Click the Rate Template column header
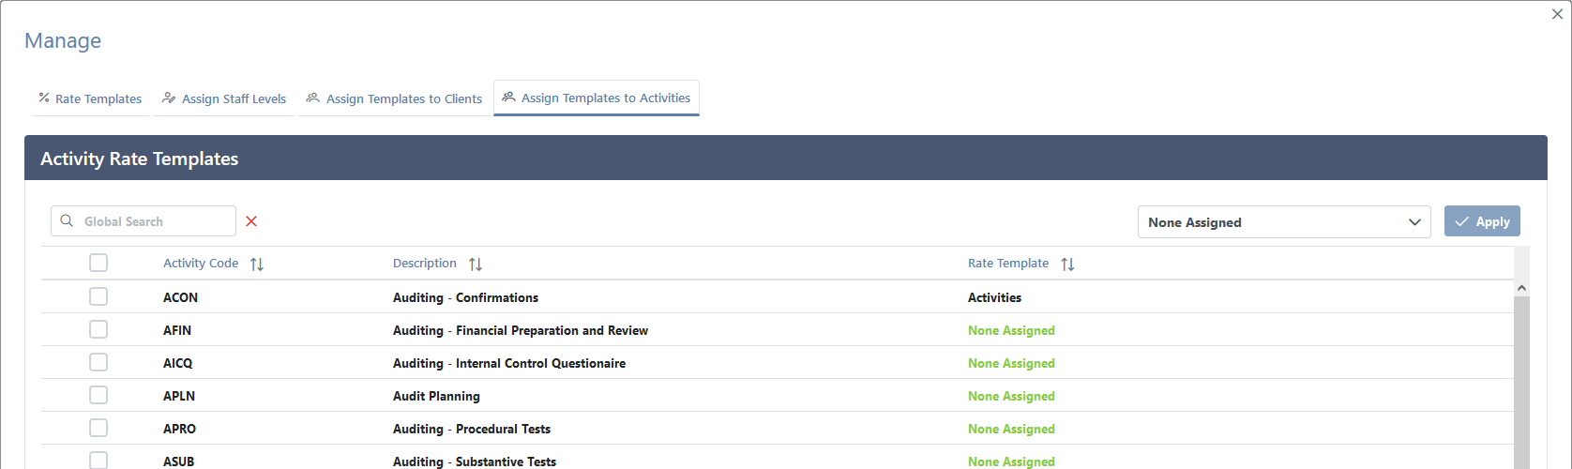This screenshot has width=1572, height=469. point(1008,264)
